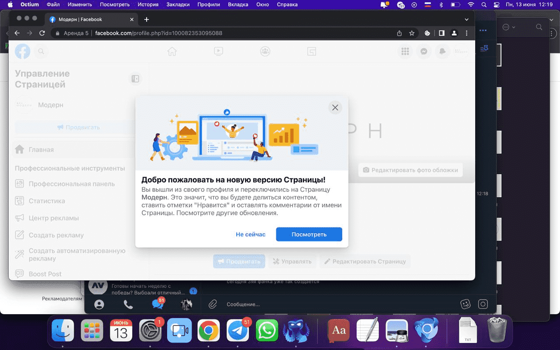Image resolution: width=560 pixels, height=350 pixels.
Task: Open WhatsApp from the Dock
Action: [x=266, y=331]
